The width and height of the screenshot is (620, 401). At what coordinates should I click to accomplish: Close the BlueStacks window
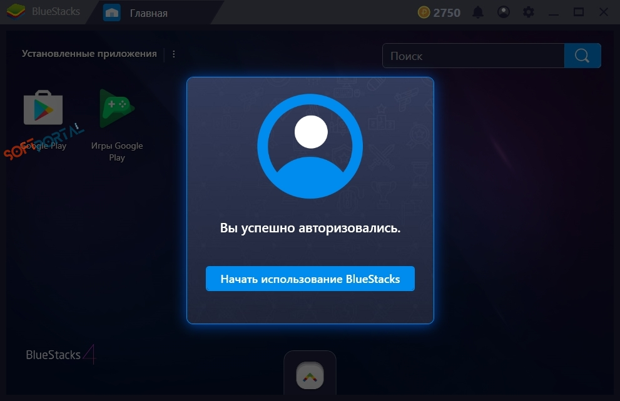(603, 12)
